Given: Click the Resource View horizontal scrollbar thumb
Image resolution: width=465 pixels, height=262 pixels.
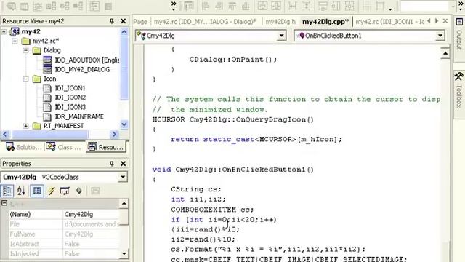Looking at the screenshot, I should click(x=50, y=134).
